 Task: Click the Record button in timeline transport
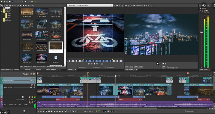tap(38, 111)
